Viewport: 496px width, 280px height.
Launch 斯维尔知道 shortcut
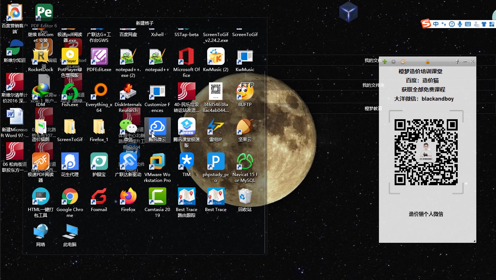tap(15, 51)
